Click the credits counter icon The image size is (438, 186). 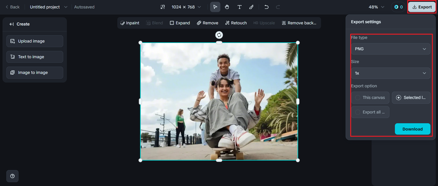point(398,7)
